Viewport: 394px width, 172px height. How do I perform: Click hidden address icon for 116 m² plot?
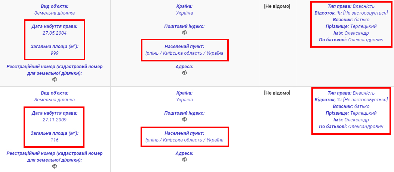tap(184, 160)
